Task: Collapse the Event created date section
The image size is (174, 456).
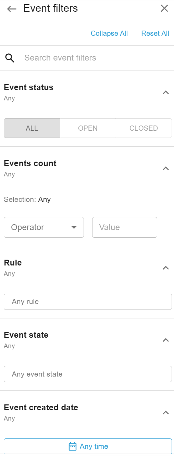Action: (166, 412)
